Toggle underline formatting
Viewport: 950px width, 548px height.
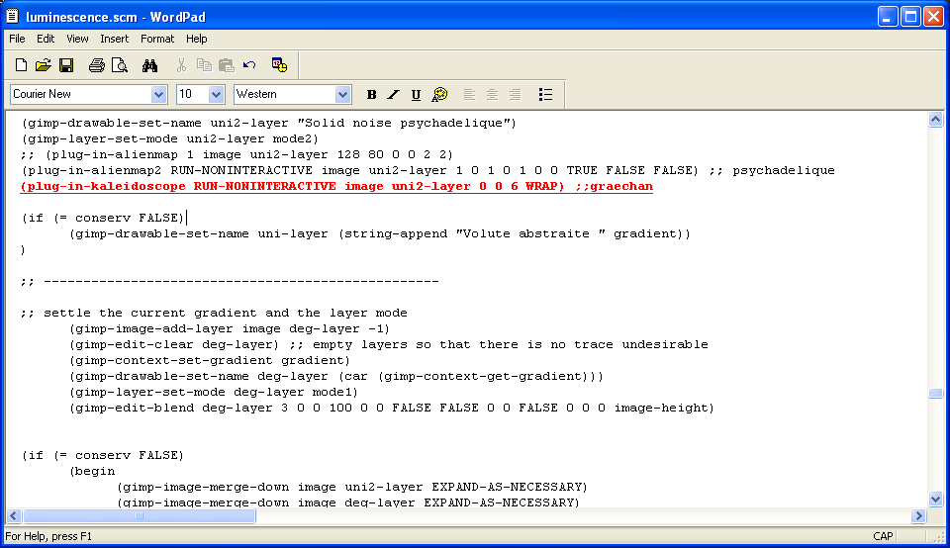[416, 94]
